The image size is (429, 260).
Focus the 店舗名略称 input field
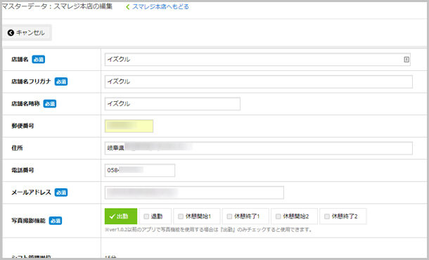[172, 103]
